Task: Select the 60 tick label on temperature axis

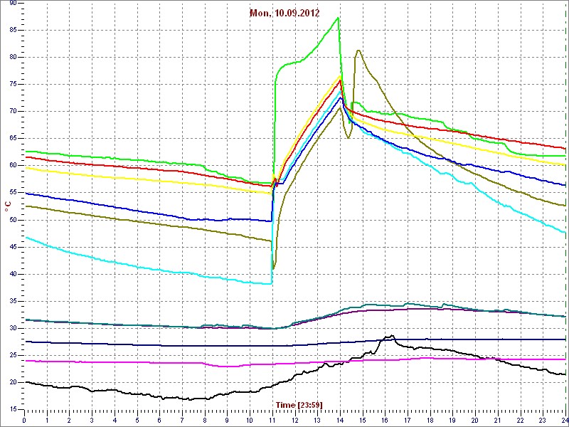Action: (x=12, y=166)
